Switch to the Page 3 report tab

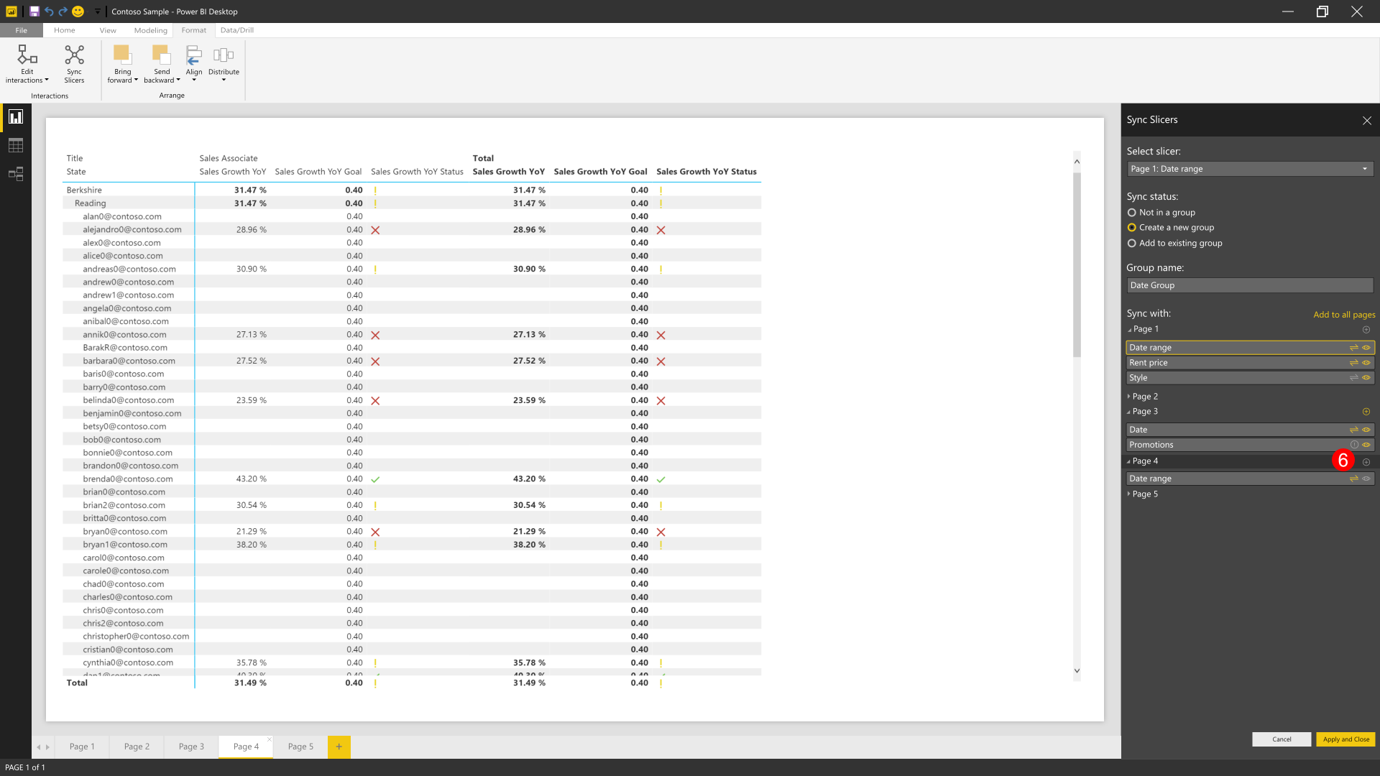tap(191, 747)
